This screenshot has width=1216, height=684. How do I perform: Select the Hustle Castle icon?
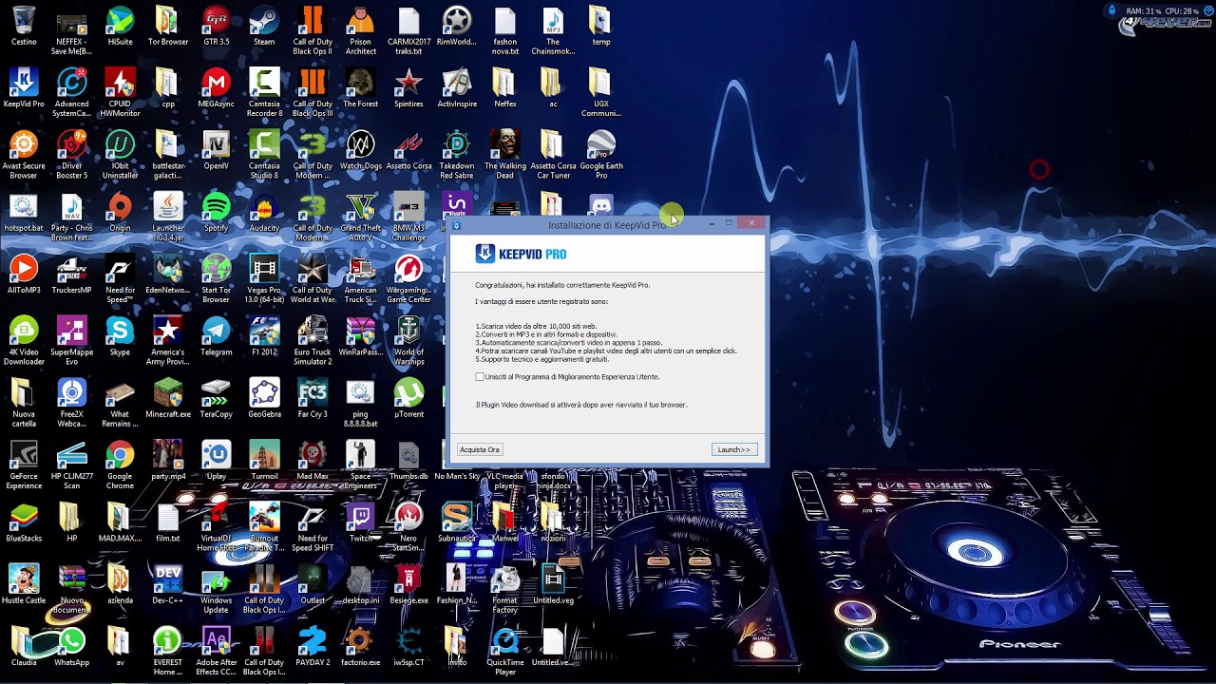24,579
